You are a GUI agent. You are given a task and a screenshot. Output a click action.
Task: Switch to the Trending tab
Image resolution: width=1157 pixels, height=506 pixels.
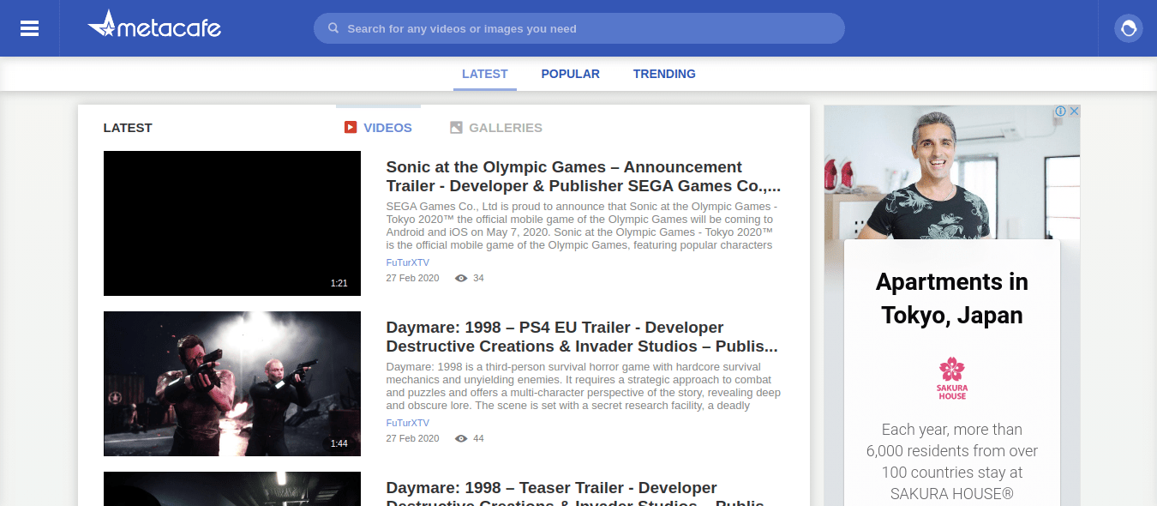664,74
